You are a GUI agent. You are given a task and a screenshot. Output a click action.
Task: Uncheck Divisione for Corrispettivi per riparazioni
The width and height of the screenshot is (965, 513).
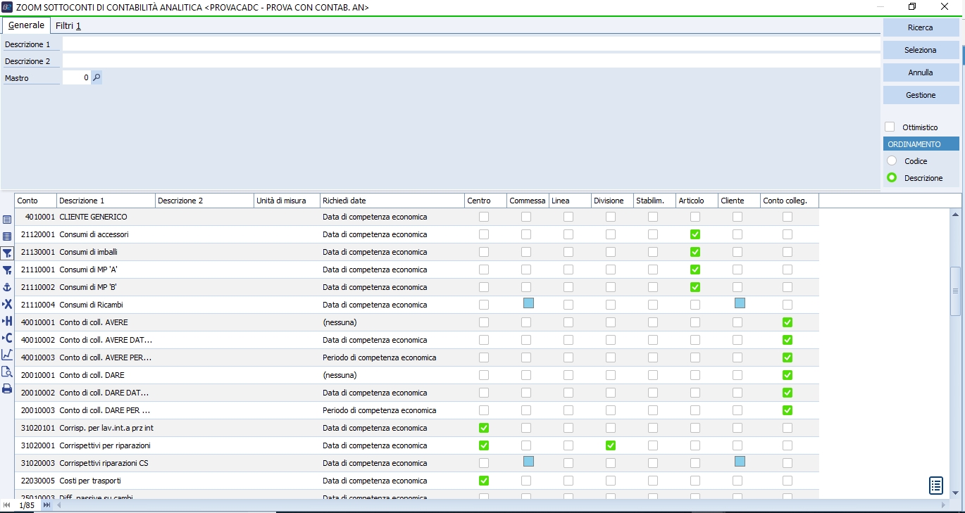click(x=611, y=445)
